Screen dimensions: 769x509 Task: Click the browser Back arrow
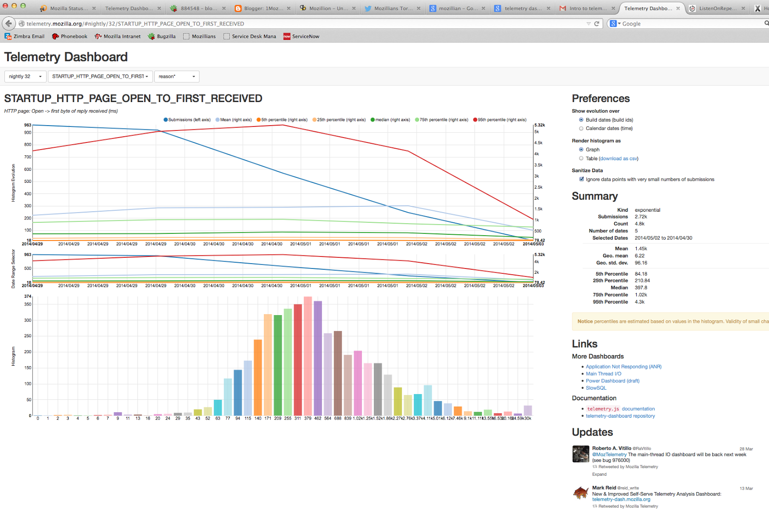tap(8, 23)
